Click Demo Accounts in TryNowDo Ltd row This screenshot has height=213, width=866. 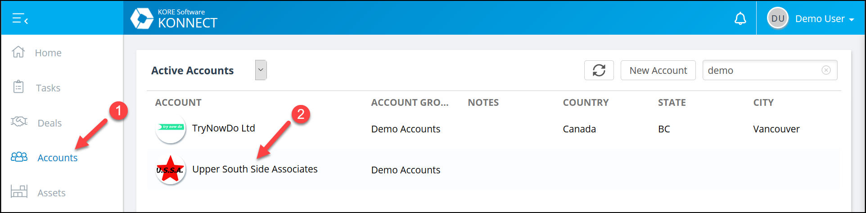(x=406, y=129)
